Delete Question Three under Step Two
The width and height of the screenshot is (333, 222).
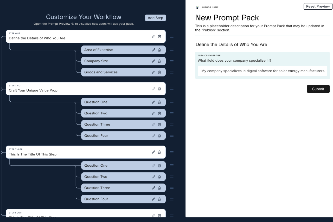click(159, 125)
